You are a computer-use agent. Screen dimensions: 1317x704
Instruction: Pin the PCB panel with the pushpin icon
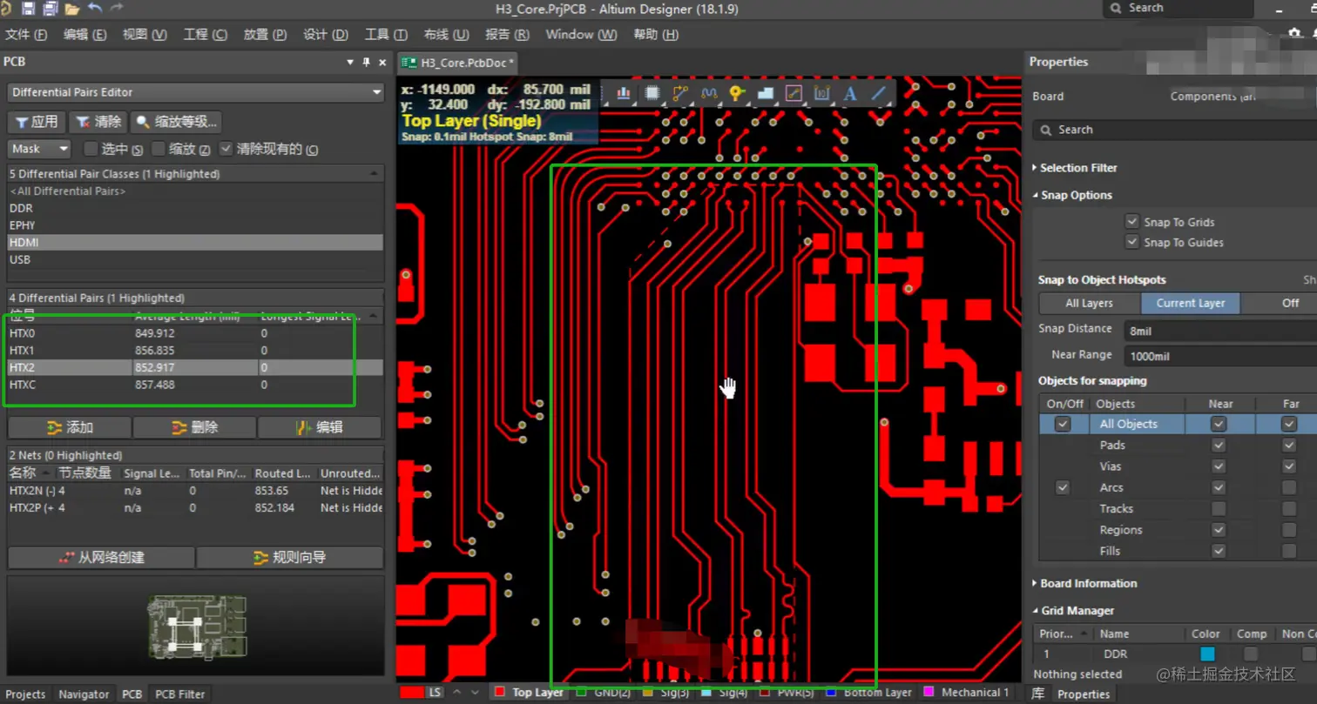366,62
